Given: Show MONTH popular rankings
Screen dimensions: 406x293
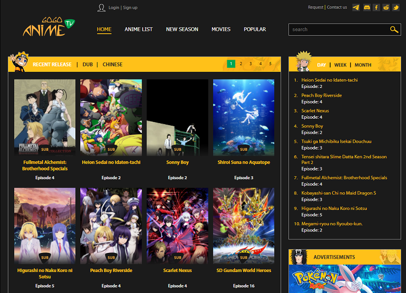Looking at the screenshot, I should pos(363,65).
